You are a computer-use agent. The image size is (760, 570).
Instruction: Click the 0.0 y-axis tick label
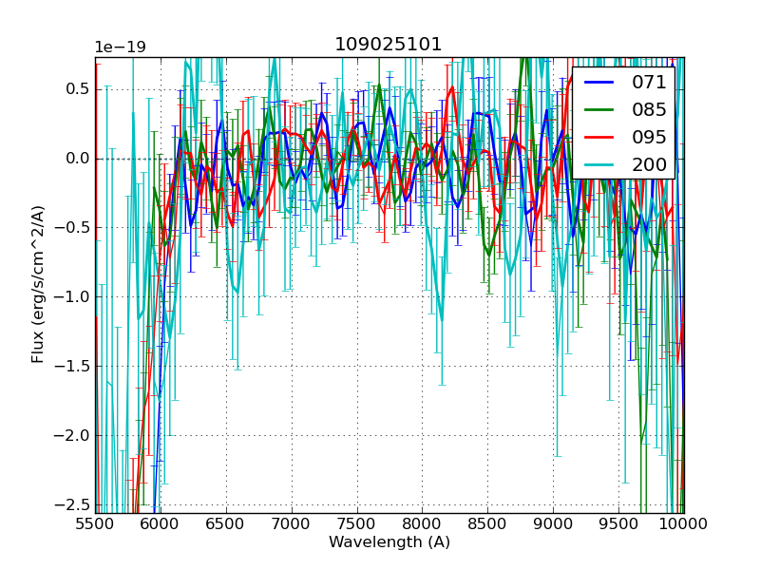(x=78, y=159)
